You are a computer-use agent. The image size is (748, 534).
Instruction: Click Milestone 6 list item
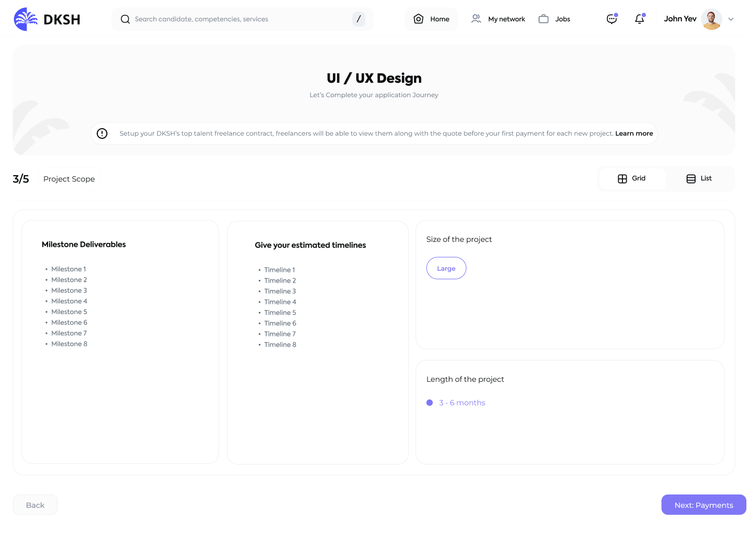click(x=69, y=323)
